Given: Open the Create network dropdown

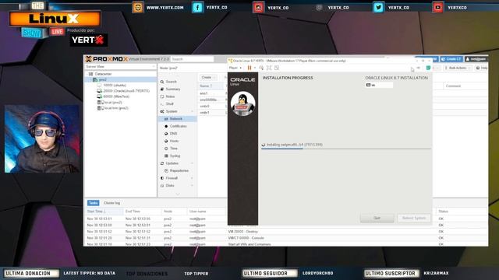Looking at the screenshot, I should click(208, 78).
